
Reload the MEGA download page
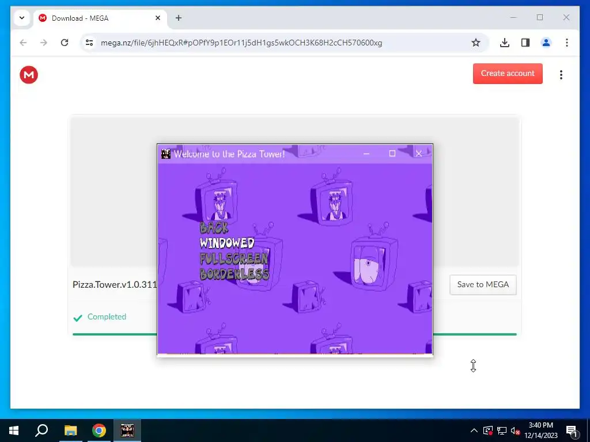[x=65, y=43]
